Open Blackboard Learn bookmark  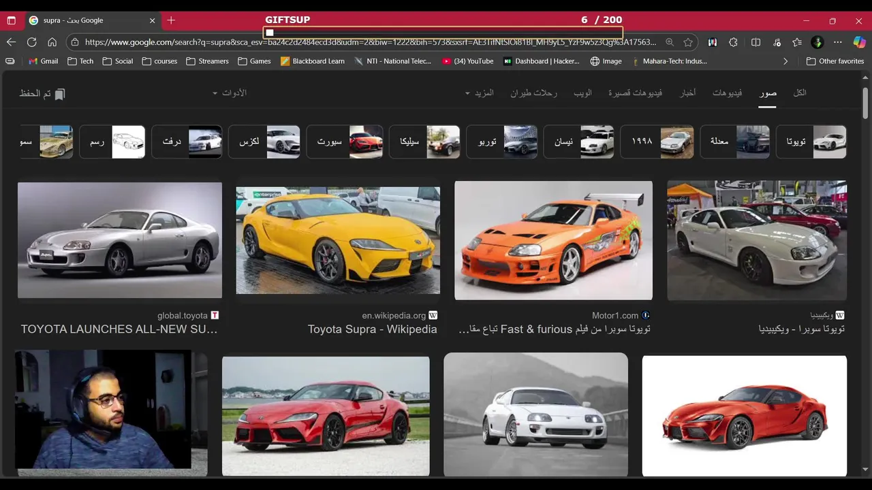pos(312,61)
